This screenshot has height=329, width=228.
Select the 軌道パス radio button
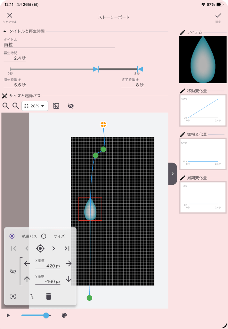(x=12, y=236)
